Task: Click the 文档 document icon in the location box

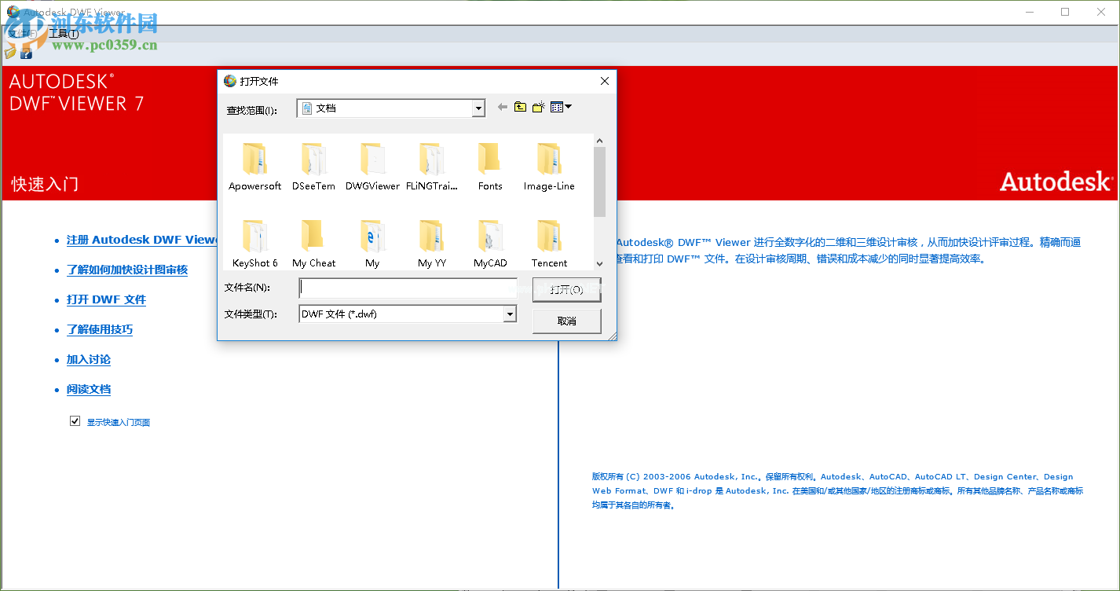Action: click(x=307, y=108)
